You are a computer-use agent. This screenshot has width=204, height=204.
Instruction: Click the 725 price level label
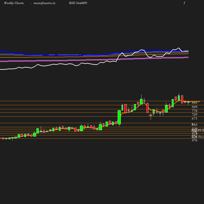tap(195, 114)
